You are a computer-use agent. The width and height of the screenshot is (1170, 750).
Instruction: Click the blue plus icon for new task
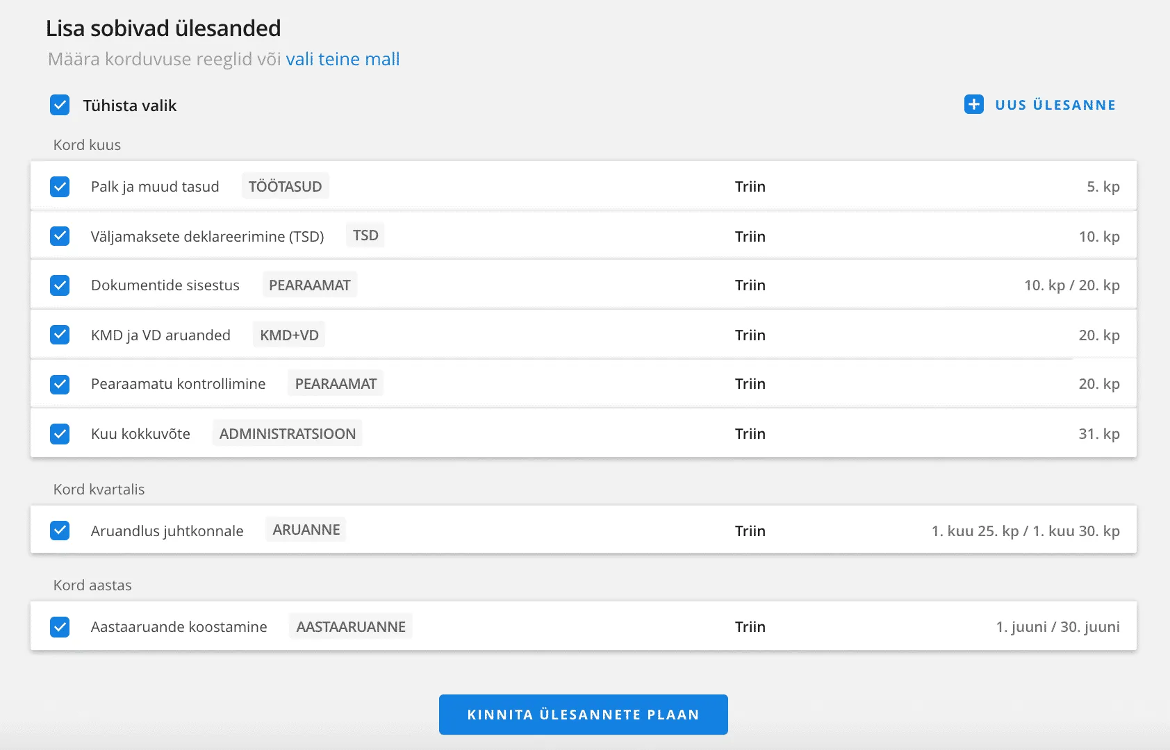973,104
